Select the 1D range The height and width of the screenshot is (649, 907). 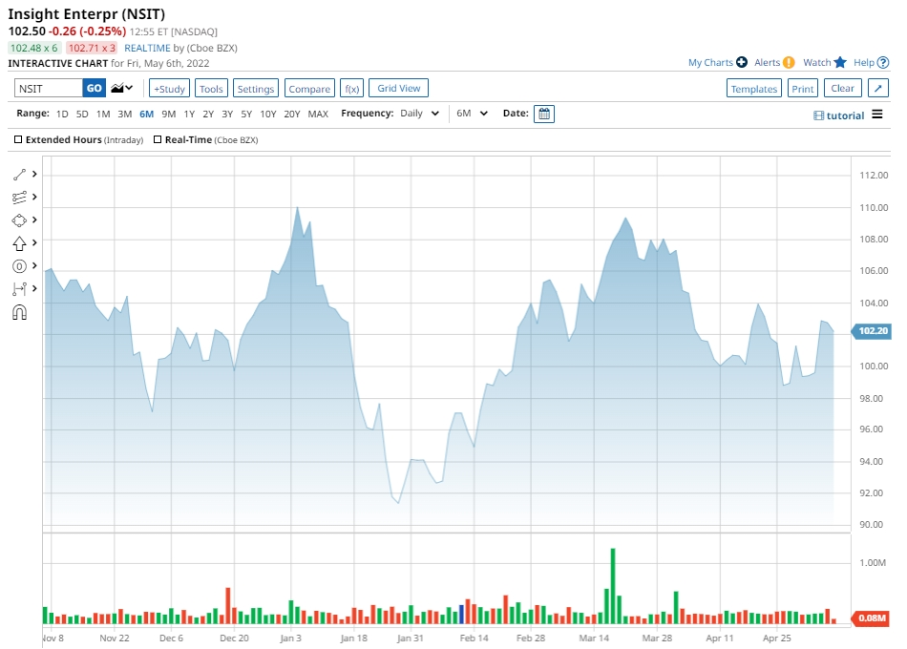point(62,114)
